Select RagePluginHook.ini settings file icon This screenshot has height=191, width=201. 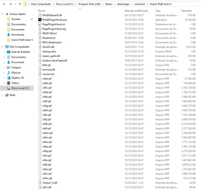point(40,24)
